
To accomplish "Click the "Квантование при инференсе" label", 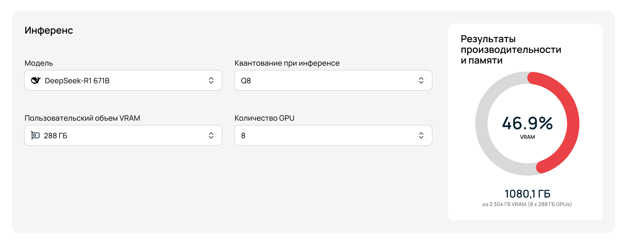I will pos(287,63).
